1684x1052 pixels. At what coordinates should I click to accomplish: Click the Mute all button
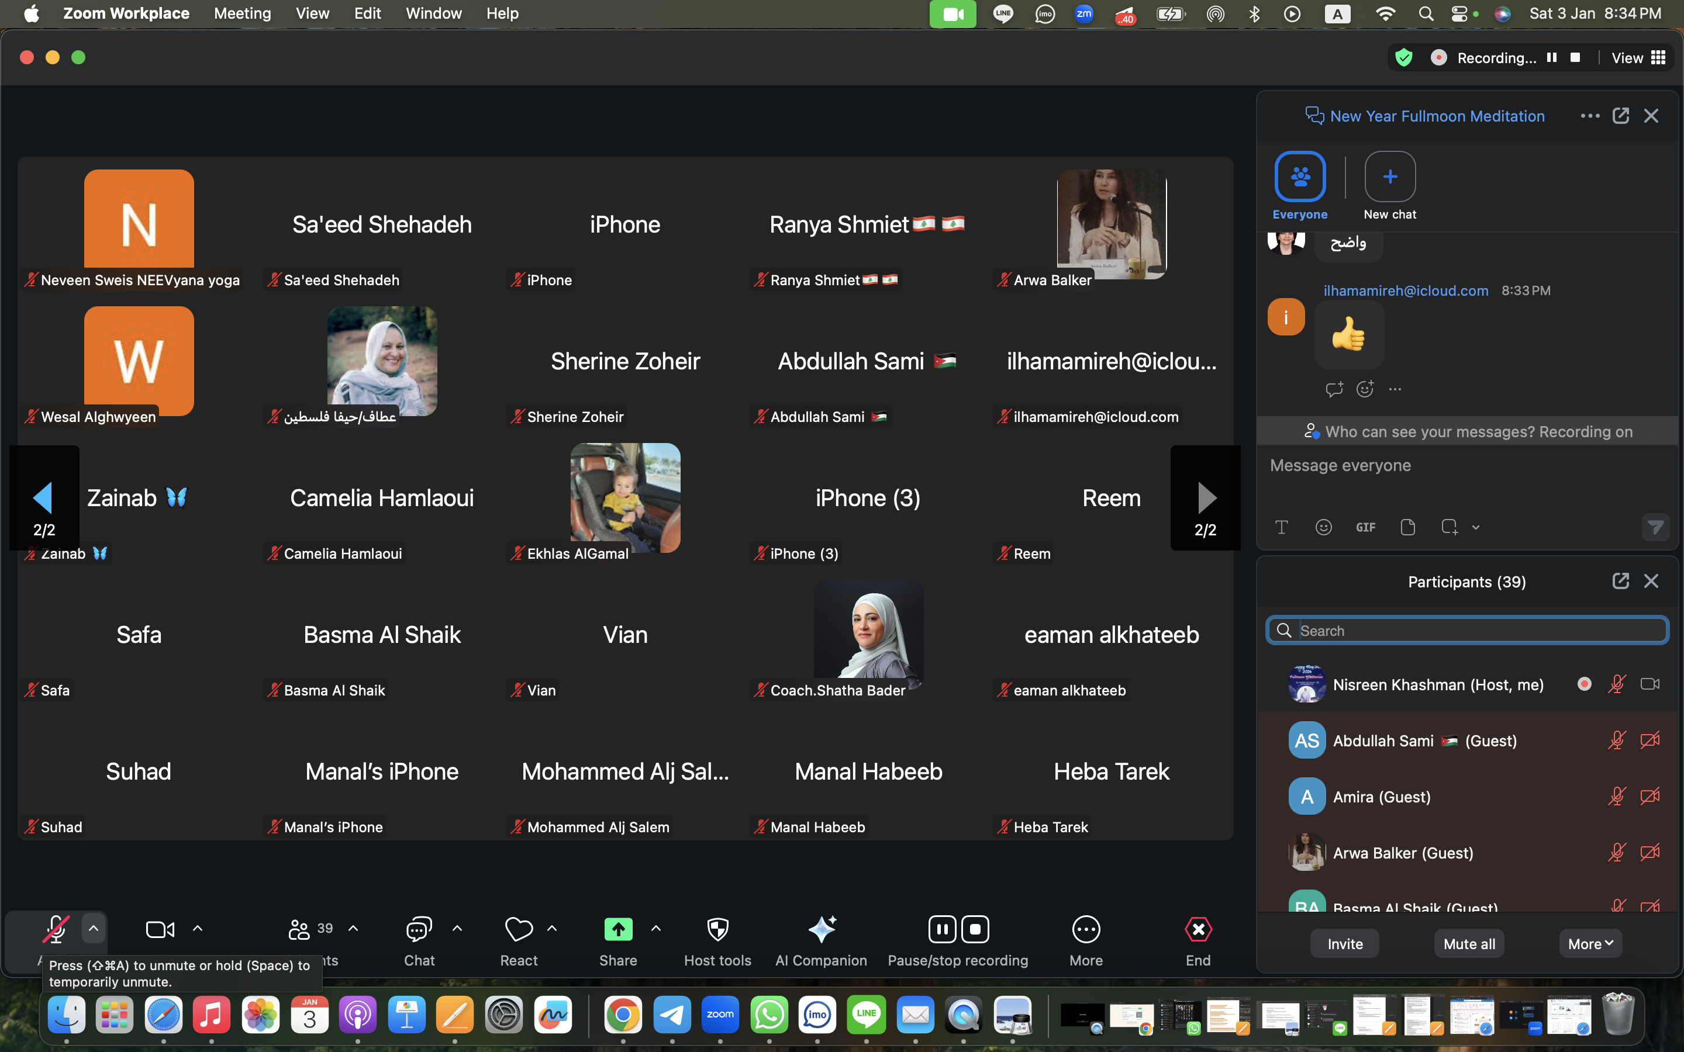1469,944
